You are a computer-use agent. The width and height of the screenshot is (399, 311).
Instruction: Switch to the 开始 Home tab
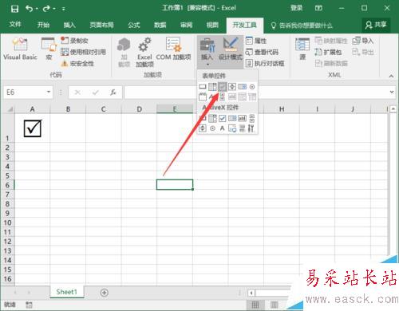point(43,25)
